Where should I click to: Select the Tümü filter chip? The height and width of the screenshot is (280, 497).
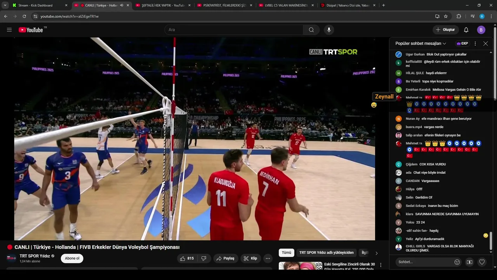click(287, 253)
